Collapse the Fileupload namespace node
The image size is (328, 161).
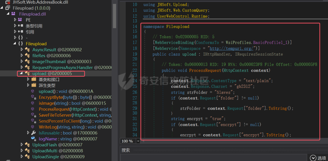pyautogui.click(x=15, y=44)
